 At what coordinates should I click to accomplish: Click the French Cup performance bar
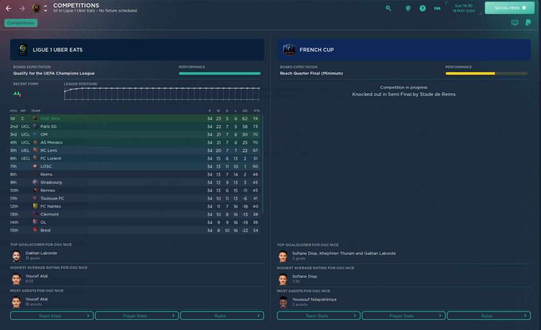(486, 74)
